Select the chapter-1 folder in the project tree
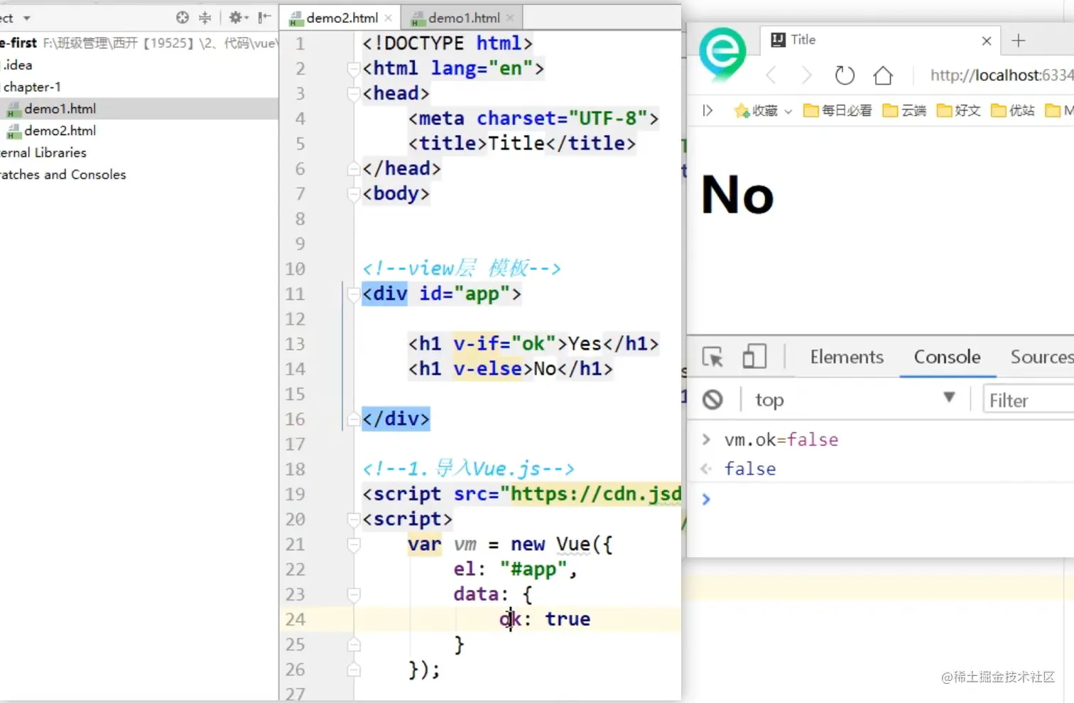Viewport: 1074px width, 703px height. tap(31, 87)
